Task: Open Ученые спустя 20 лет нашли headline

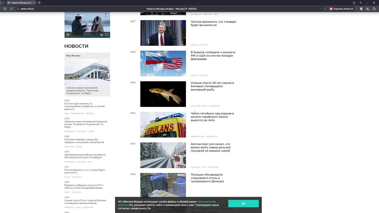Action: coord(212,86)
